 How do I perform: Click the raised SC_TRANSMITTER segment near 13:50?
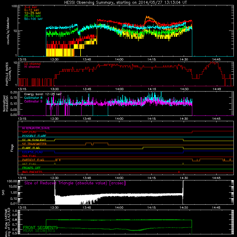coord(100,143)
